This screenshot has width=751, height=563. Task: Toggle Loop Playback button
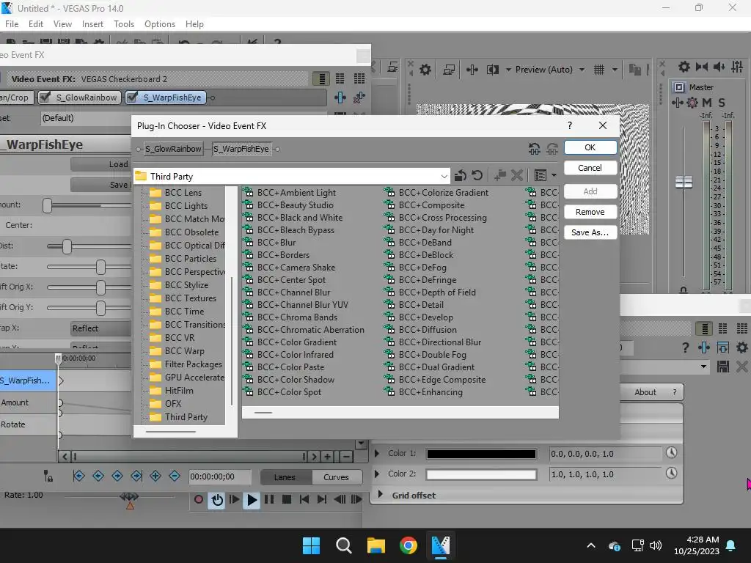coord(217,500)
